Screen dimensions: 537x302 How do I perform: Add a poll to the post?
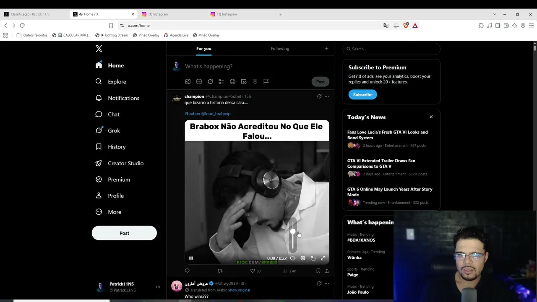coord(222,82)
